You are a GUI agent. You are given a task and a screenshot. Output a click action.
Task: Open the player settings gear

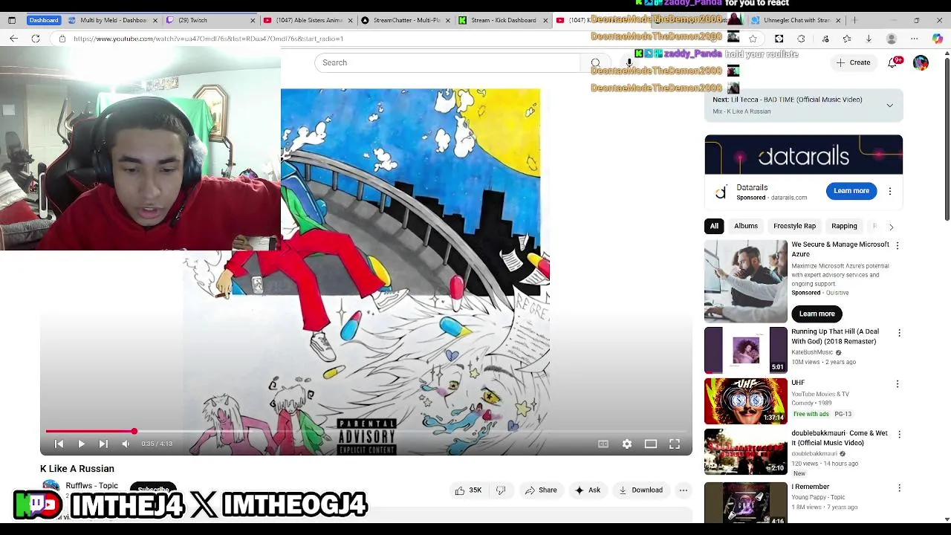tap(627, 444)
